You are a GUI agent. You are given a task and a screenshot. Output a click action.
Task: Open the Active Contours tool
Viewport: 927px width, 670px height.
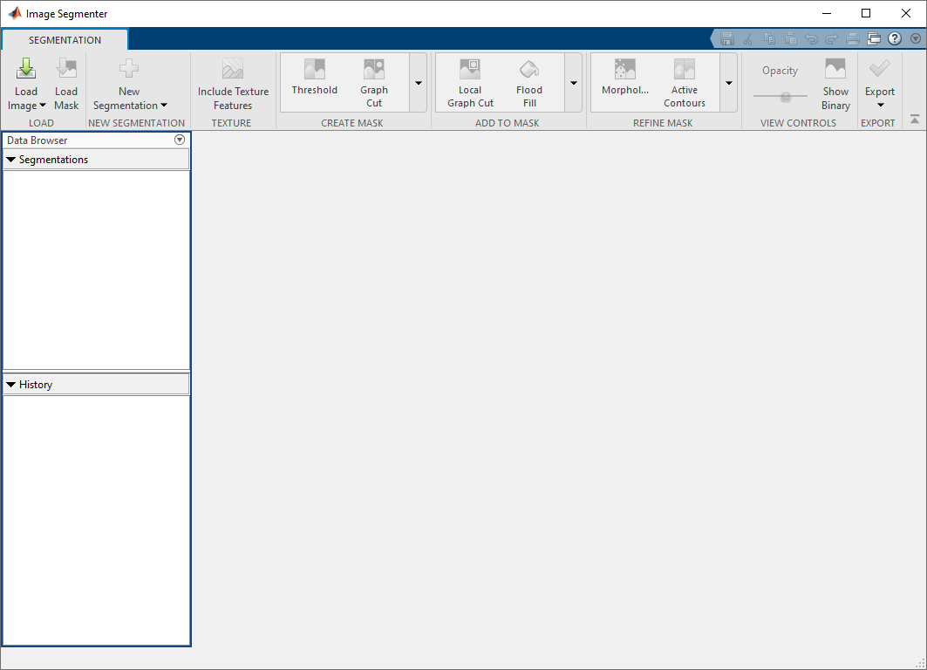point(684,83)
